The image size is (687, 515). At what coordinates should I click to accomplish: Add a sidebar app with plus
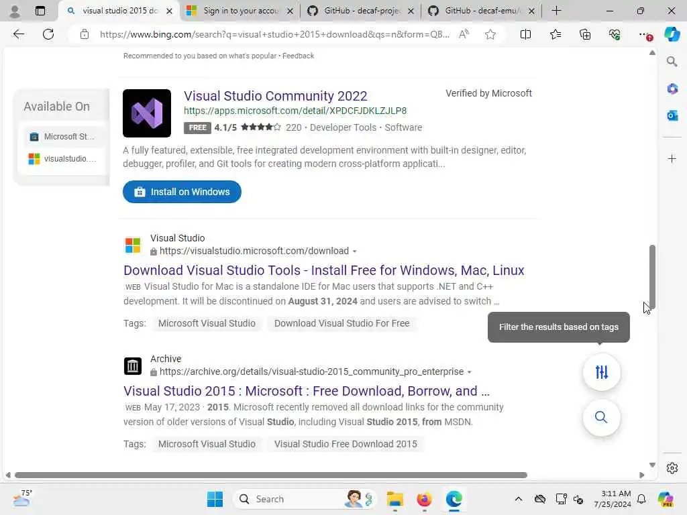click(x=672, y=158)
